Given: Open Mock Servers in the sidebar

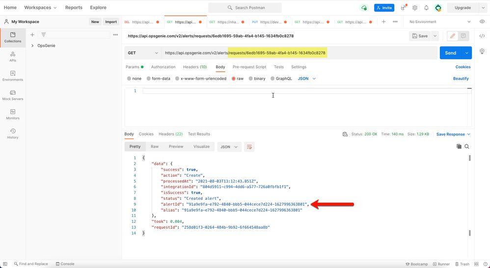Looking at the screenshot, I should coord(13,95).
